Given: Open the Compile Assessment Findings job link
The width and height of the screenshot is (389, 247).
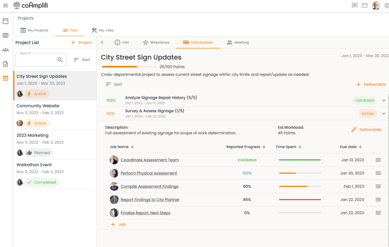Looking at the screenshot, I should (149, 186).
